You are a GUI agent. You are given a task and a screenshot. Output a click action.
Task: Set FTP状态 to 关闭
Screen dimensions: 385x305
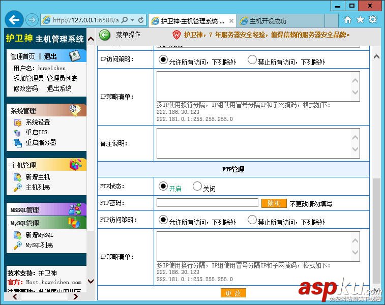tap(197, 186)
